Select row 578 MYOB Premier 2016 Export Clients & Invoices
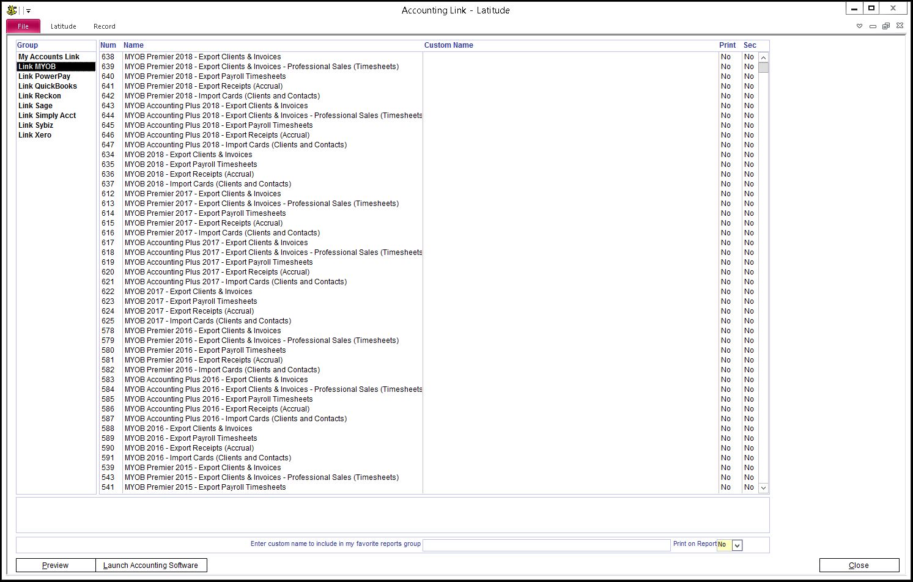The width and height of the screenshot is (913, 582). click(428, 331)
